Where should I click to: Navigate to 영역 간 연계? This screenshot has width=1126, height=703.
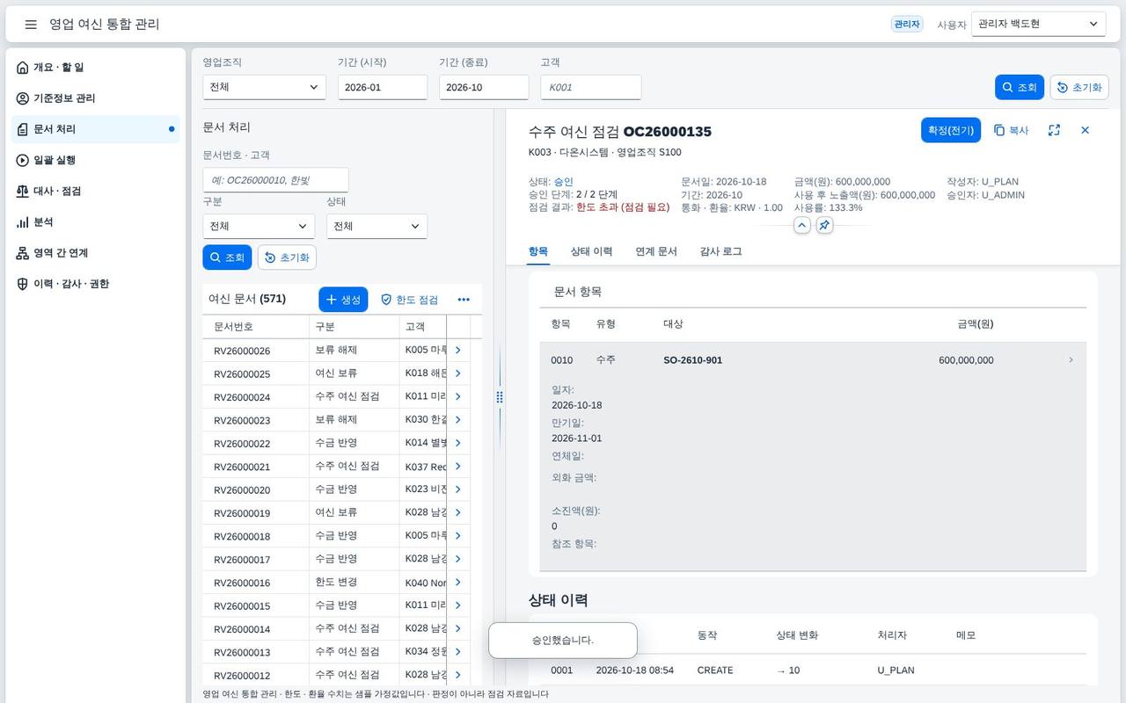[x=95, y=253]
